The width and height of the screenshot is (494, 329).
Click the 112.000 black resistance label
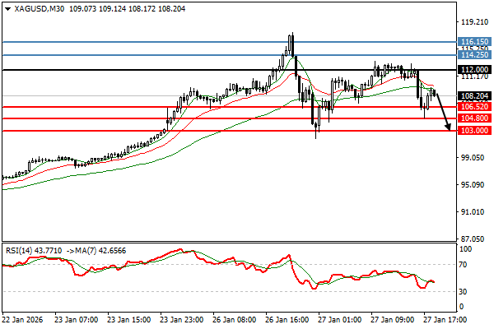point(475,70)
